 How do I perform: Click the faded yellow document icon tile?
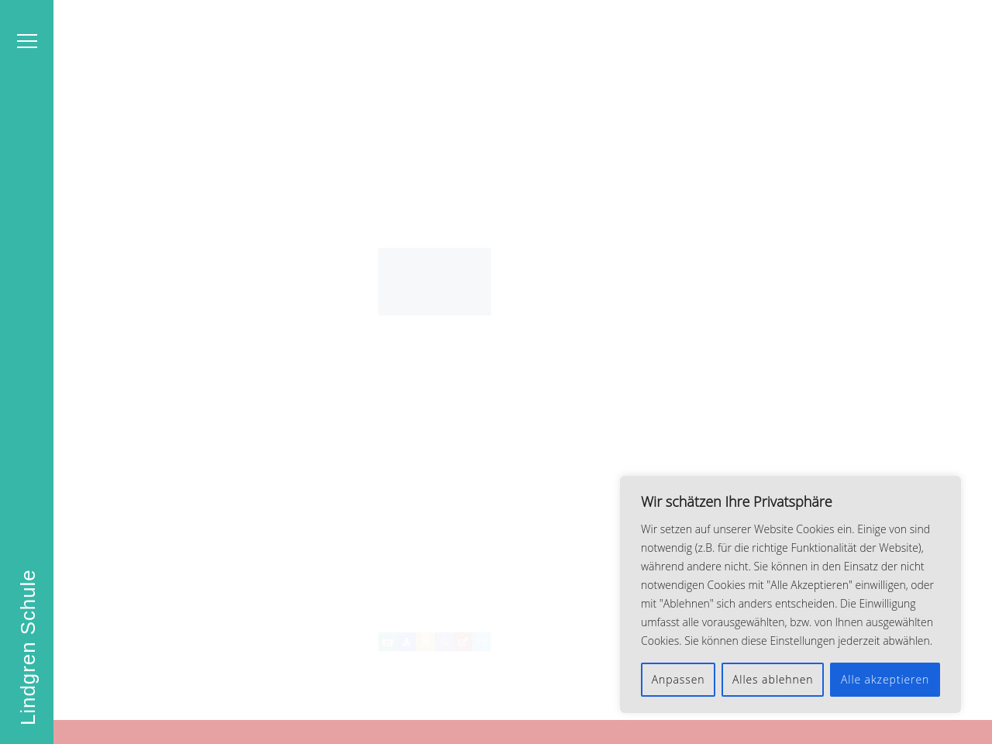[425, 642]
